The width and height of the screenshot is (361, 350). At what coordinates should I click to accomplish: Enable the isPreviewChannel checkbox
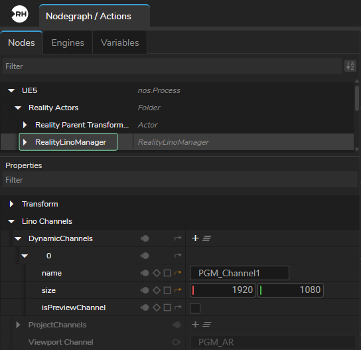(x=195, y=308)
